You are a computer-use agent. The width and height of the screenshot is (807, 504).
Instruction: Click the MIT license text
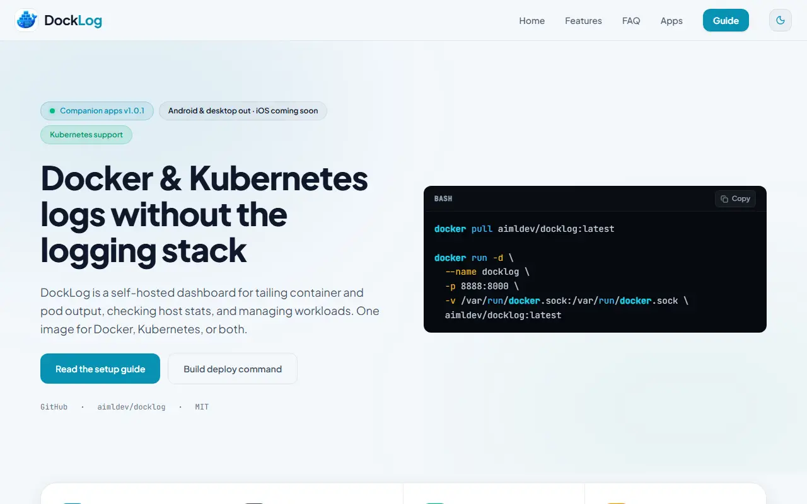click(202, 407)
